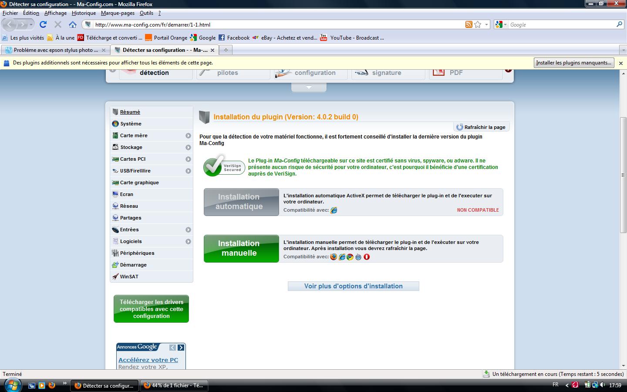
Task: Expand the Logiciels submenu arrow
Action: coord(188,241)
